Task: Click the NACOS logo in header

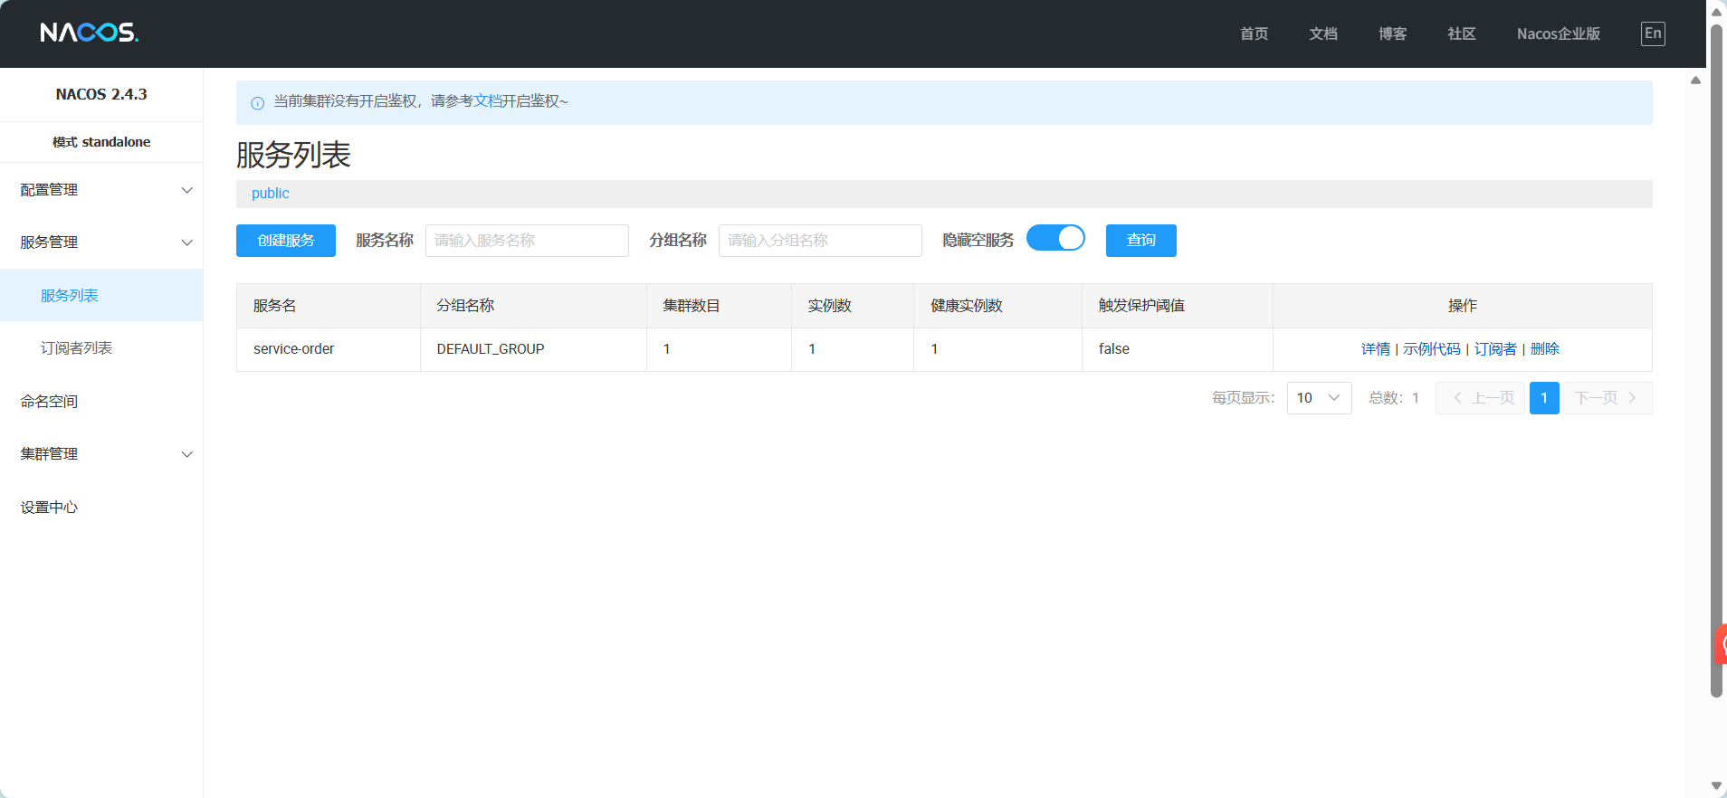Action: pyautogui.click(x=89, y=33)
